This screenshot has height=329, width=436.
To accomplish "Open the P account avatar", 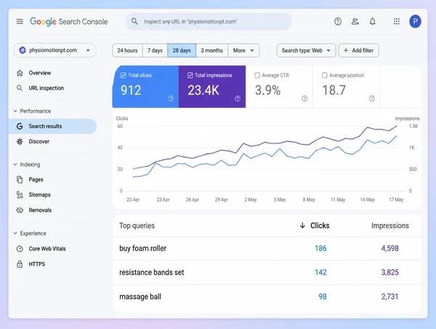I will [x=415, y=21].
